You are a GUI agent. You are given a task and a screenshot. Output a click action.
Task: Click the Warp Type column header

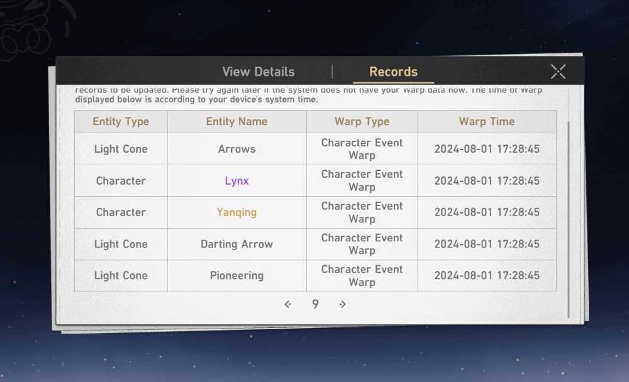[x=362, y=121]
